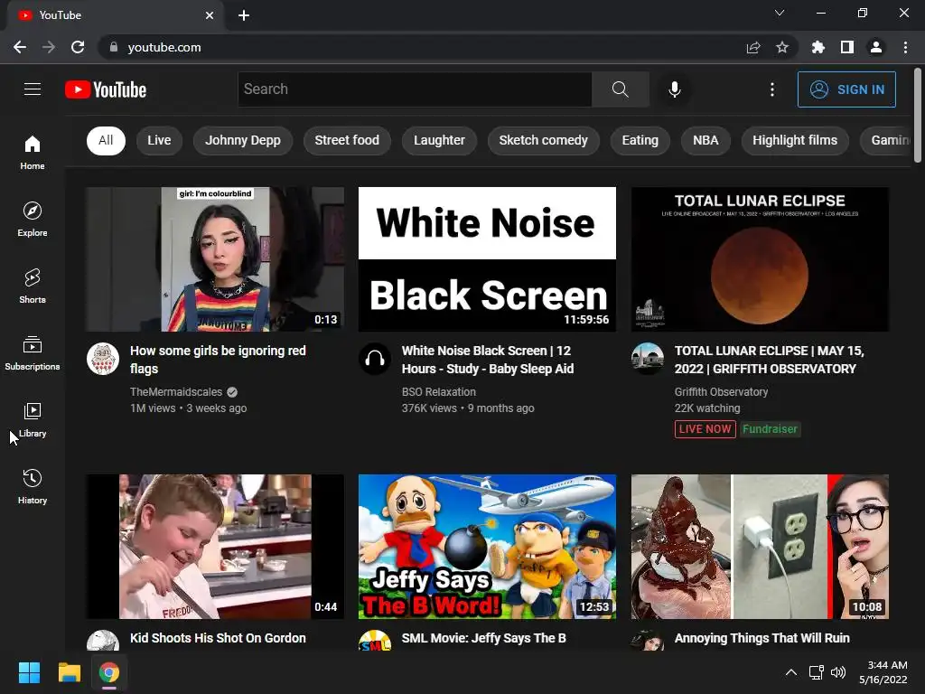Screen dimensions: 925x694
Task: Click into the YouTube search field
Action: click(x=415, y=89)
